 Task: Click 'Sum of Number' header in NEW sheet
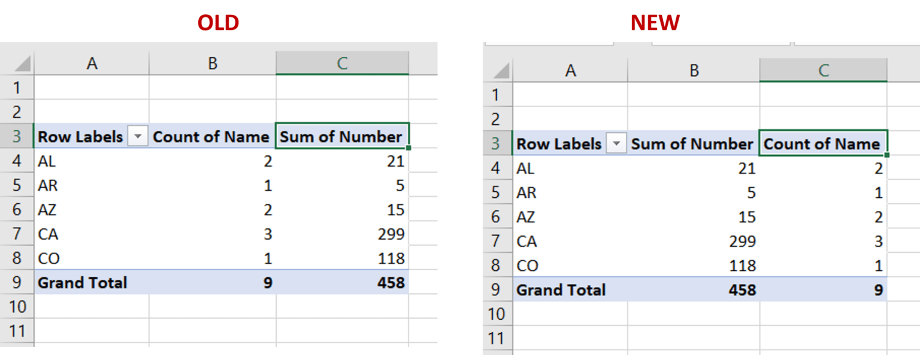point(692,144)
